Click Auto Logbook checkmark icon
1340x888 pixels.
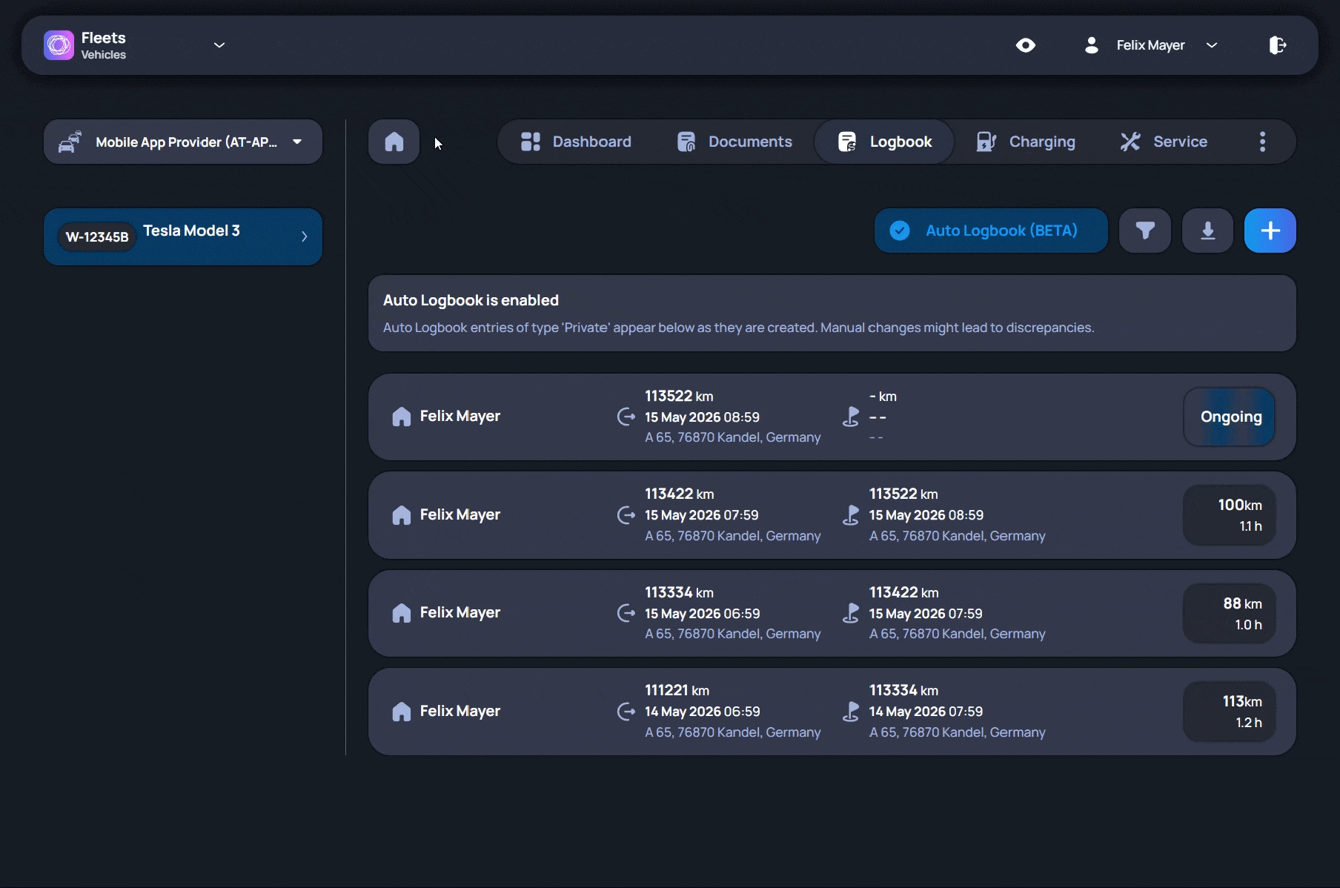pyautogui.click(x=900, y=231)
